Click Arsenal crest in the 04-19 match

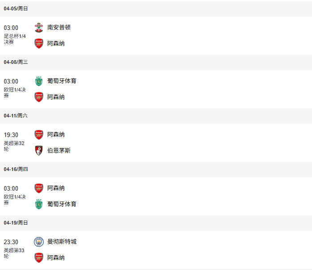click(39, 258)
